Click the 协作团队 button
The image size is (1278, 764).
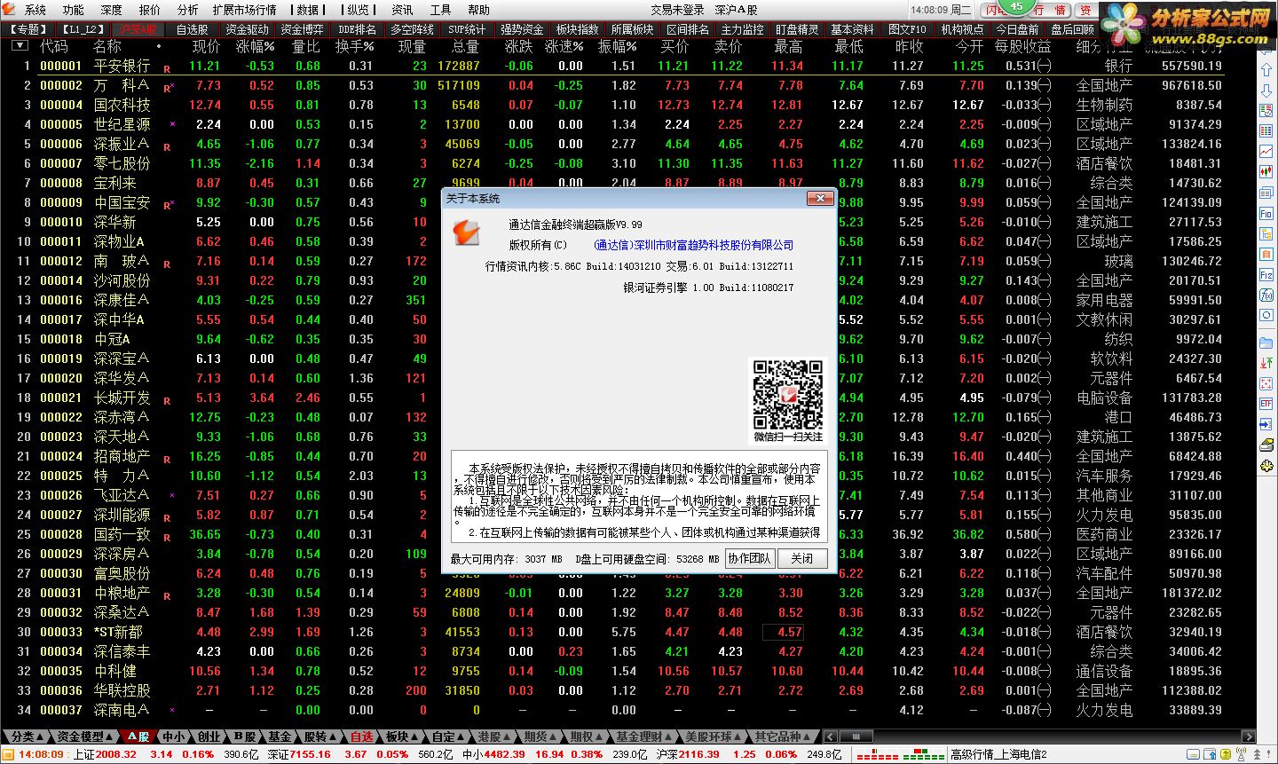(750, 558)
